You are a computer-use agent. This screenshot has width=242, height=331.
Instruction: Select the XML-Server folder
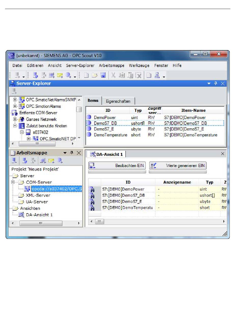pos(38,195)
